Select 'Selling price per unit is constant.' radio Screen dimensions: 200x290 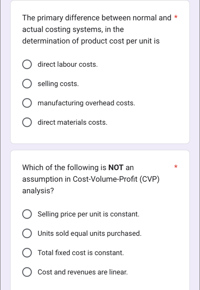click(x=27, y=214)
